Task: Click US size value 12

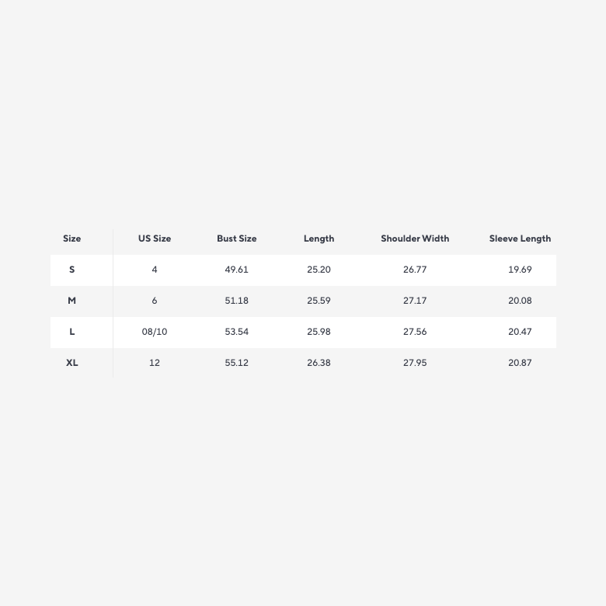Action: click(155, 363)
